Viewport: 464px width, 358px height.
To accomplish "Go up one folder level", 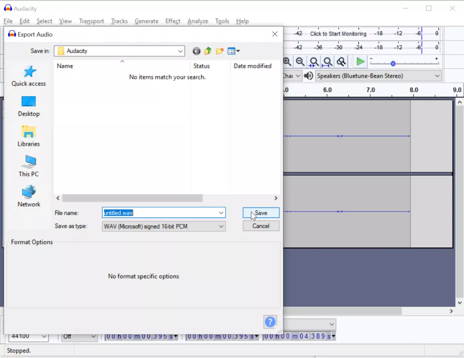I will 208,51.
